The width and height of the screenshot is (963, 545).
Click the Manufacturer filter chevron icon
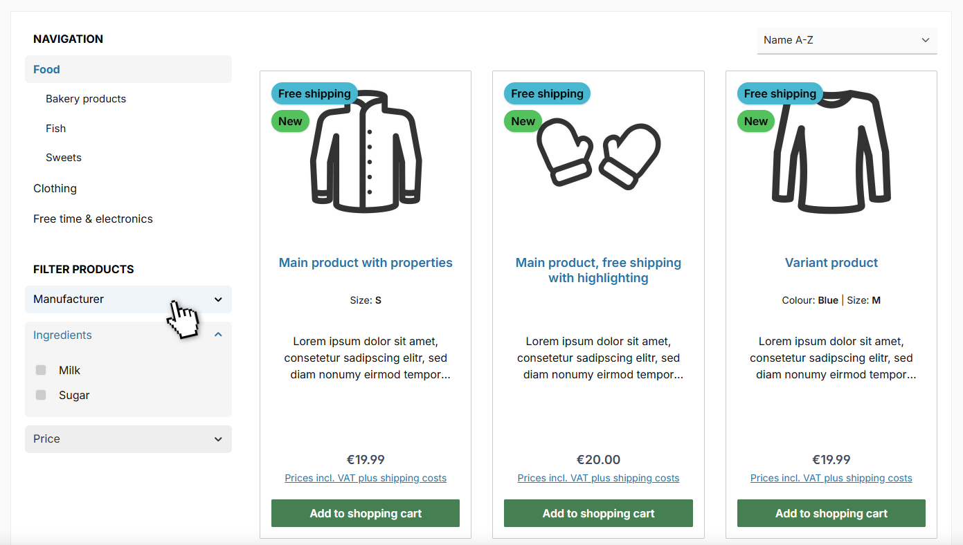point(218,299)
